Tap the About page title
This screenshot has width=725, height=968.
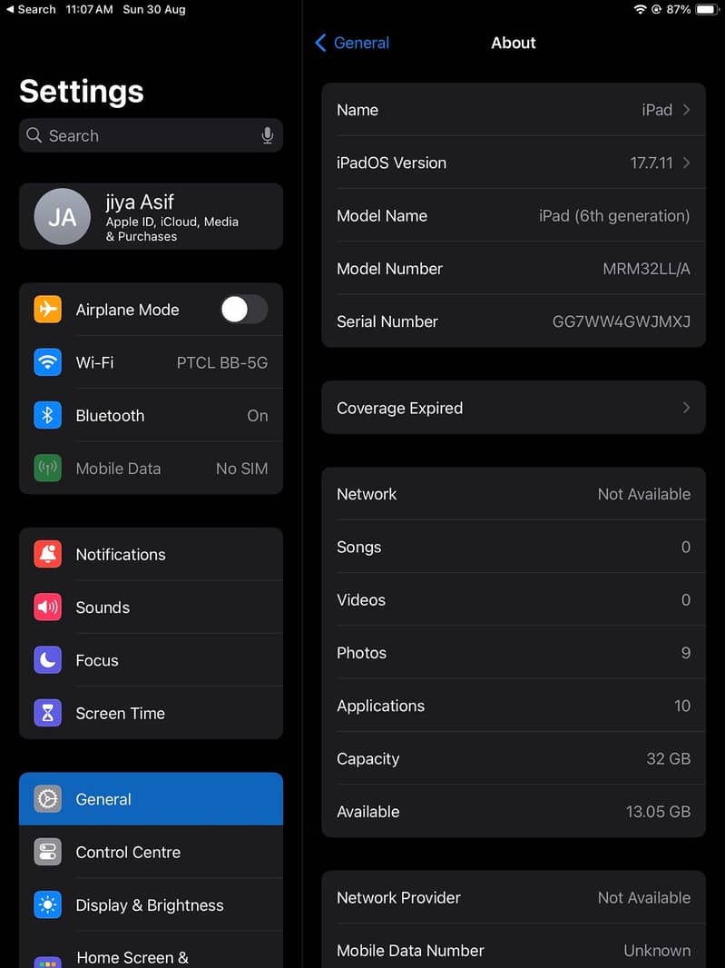pyautogui.click(x=514, y=43)
